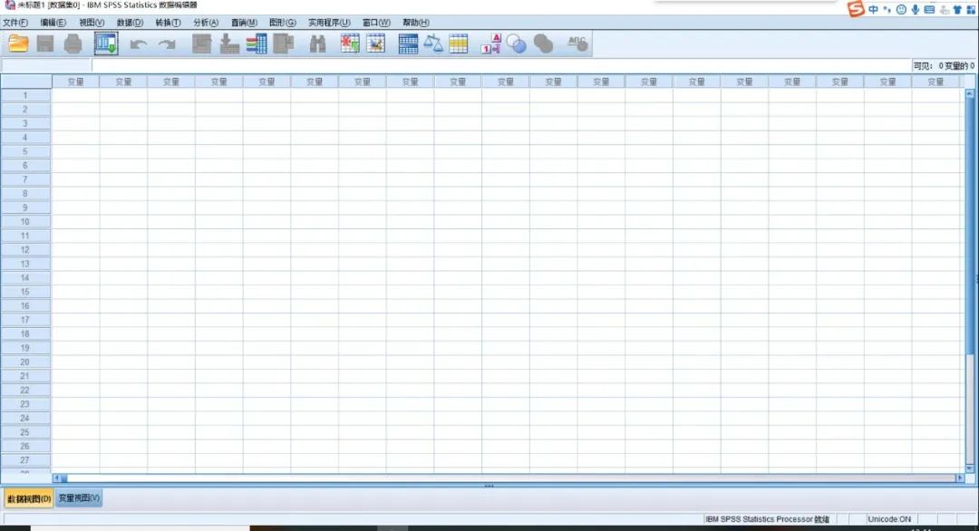Toggle Sogou Chinese input mode 中
This screenshot has height=531, width=979.
pyautogui.click(x=873, y=9)
